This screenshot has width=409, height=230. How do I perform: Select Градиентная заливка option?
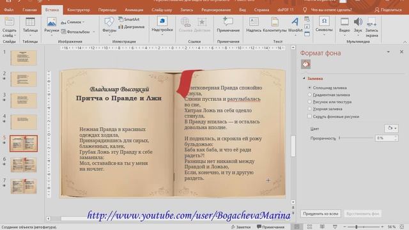[x=309, y=95]
